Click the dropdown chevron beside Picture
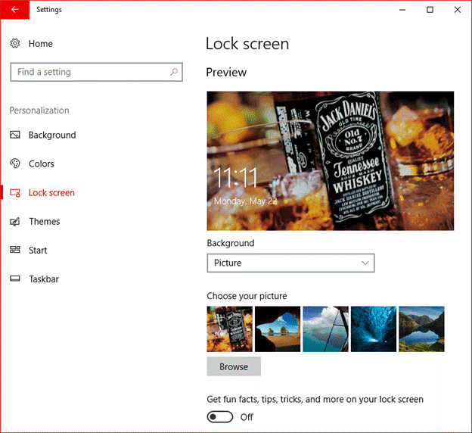This screenshot has width=472, height=433. pyautogui.click(x=365, y=263)
